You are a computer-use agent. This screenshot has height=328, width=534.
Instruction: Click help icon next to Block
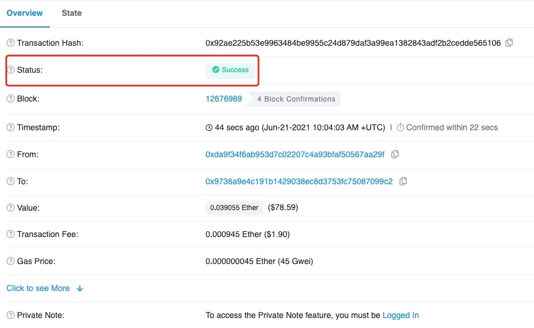click(11, 99)
